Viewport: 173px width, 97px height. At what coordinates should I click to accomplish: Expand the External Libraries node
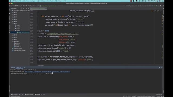point(11,48)
